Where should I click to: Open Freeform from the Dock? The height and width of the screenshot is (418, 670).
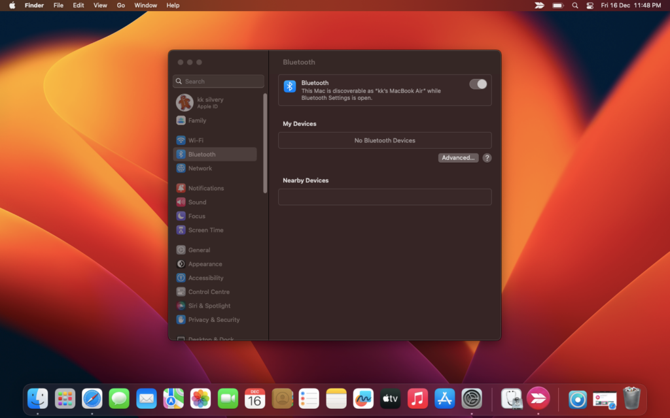click(x=363, y=399)
